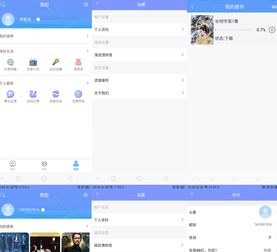Tap Android home circle under top-left screen
Image resolution: width=277 pixels, height=252 pixels.
[x=44, y=178]
